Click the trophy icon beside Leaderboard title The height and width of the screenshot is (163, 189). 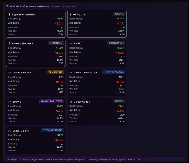[x=7, y=6]
